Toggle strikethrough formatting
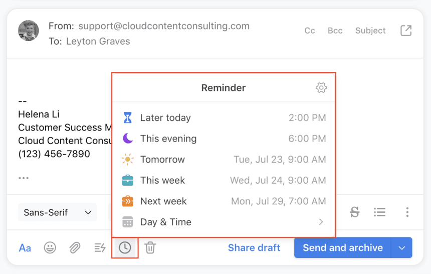 [355, 212]
